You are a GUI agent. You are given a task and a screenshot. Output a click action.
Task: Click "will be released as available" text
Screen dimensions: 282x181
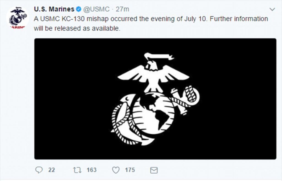(x=77, y=28)
